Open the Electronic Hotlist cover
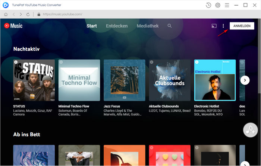Screen dimensions: 261x166 coord(215,80)
